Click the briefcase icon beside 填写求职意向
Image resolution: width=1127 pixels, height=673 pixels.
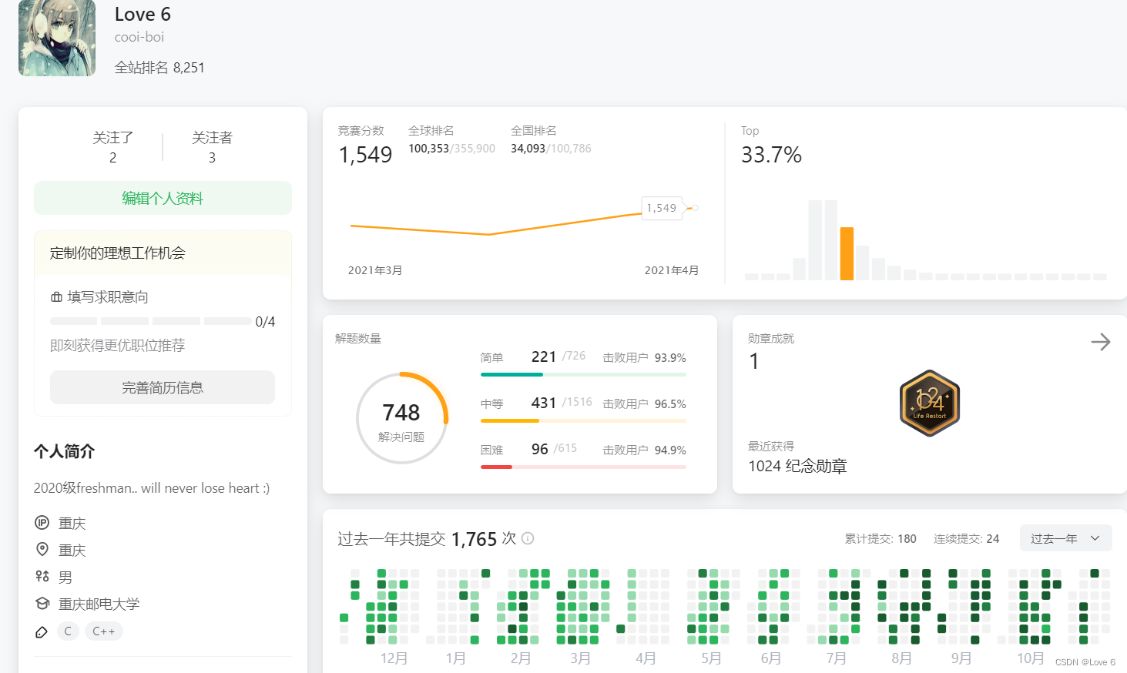[x=56, y=297]
